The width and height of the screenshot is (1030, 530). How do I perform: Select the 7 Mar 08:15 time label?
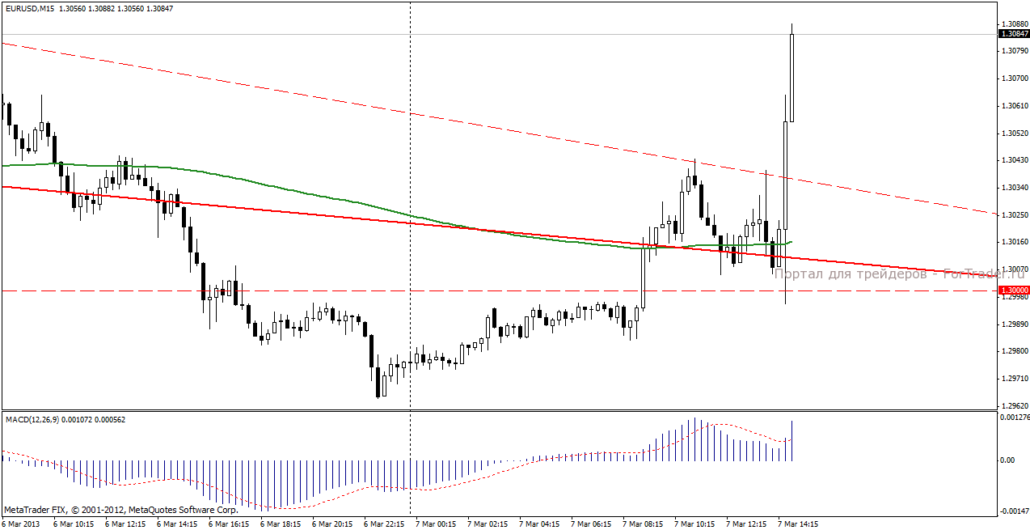coord(644,524)
